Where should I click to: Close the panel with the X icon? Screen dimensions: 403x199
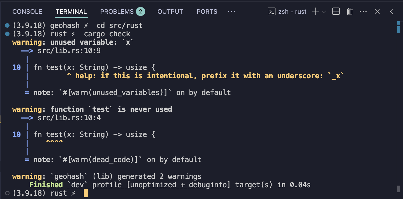(x=377, y=11)
